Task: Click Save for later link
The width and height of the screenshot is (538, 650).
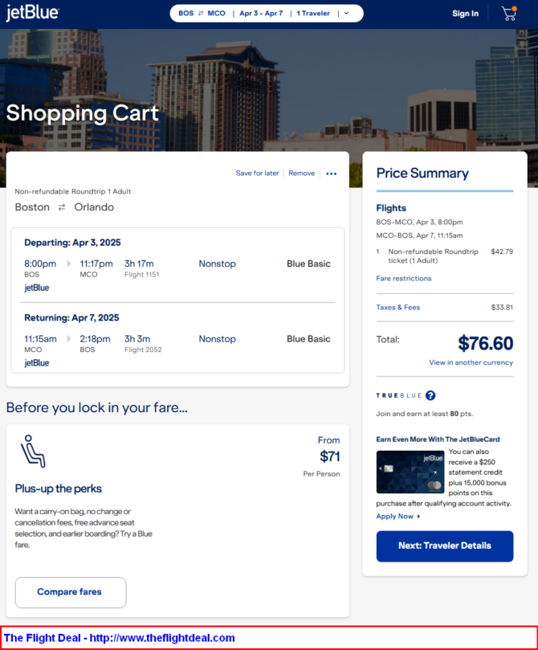Action: tap(257, 174)
